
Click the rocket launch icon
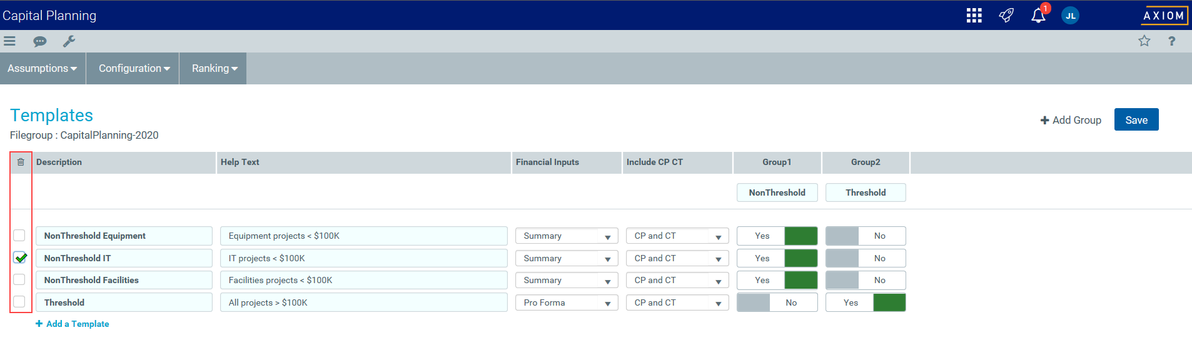pyautogui.click(x=1006, y=16)
